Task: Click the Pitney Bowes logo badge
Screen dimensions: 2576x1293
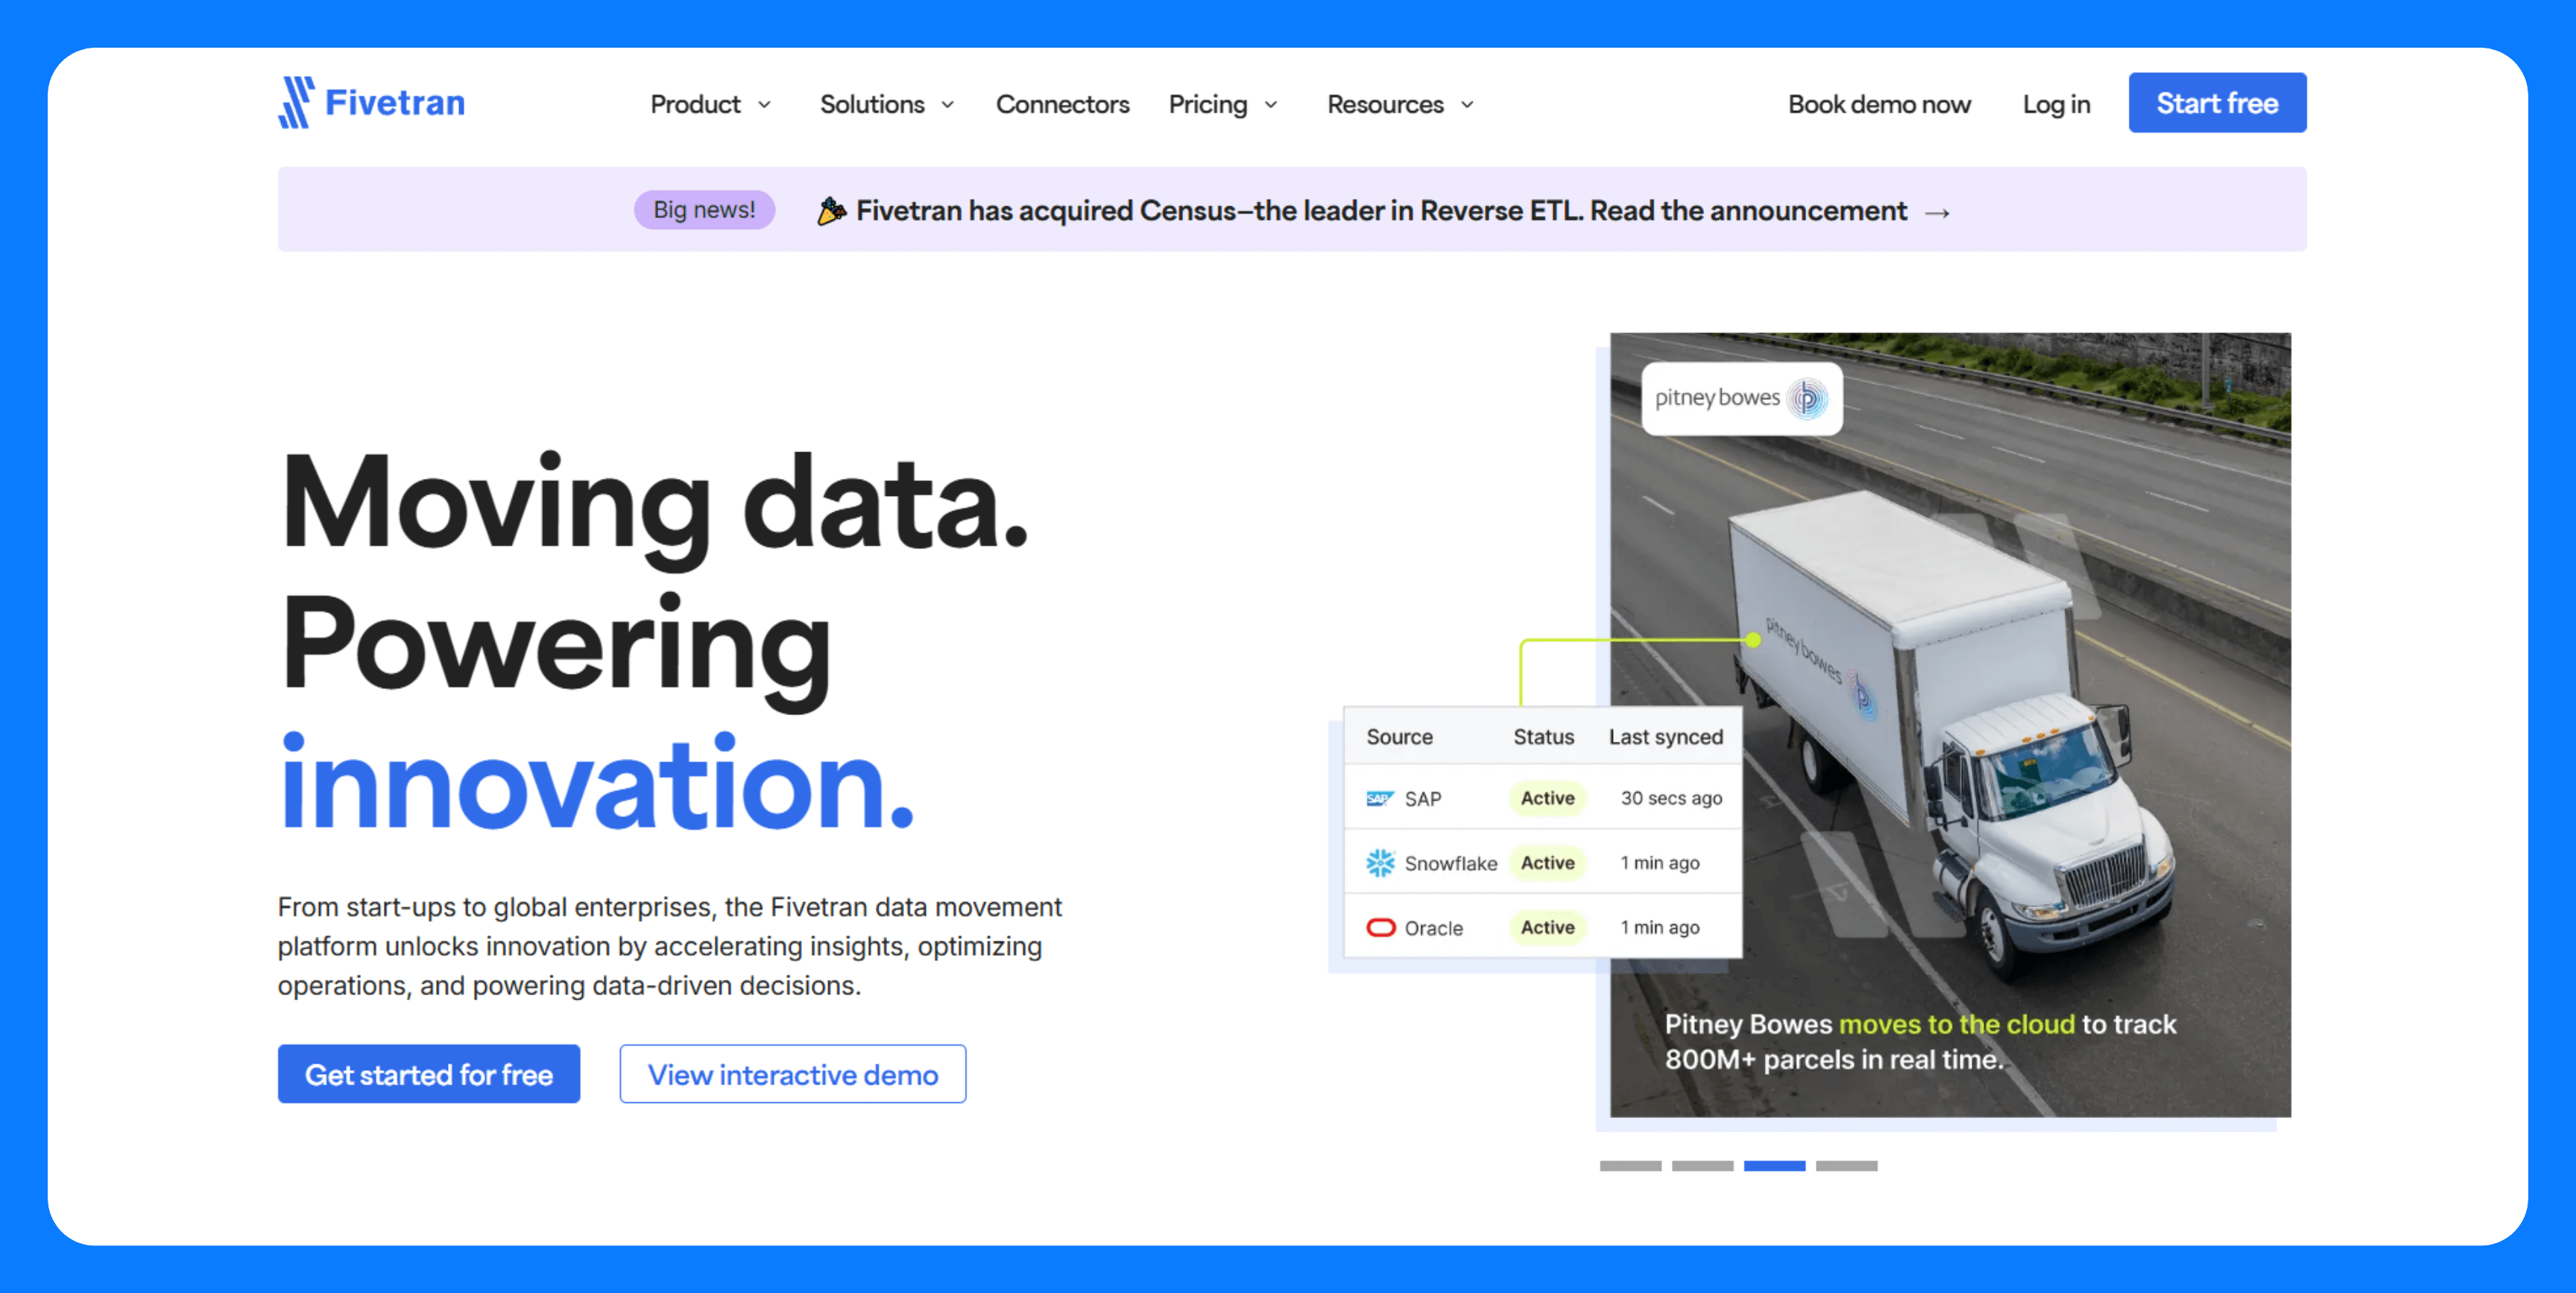Action: click(x=1741, y=398)
